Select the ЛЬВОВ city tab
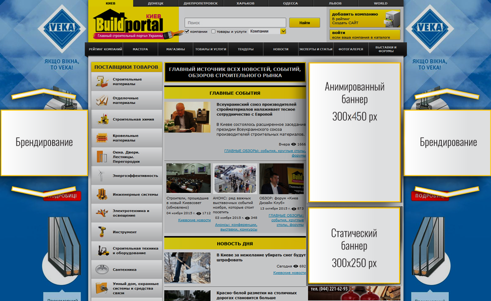The width and height of the screenshot is (491, 301). 335,3
